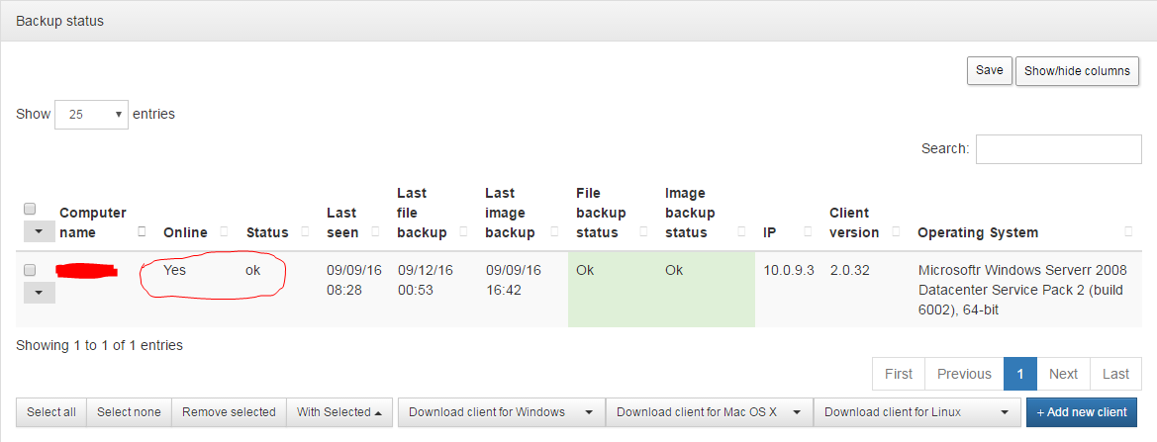Click sort icon beside Status column
Screen dimensions: 1157x442
click(x=305, y=232)
